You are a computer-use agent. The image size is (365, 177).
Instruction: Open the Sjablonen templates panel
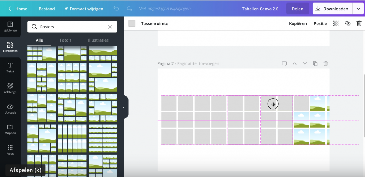[x=10, y=26]
